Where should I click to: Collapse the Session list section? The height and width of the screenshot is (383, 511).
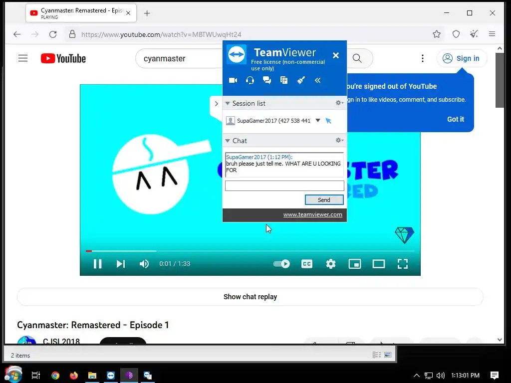[228, 103]
